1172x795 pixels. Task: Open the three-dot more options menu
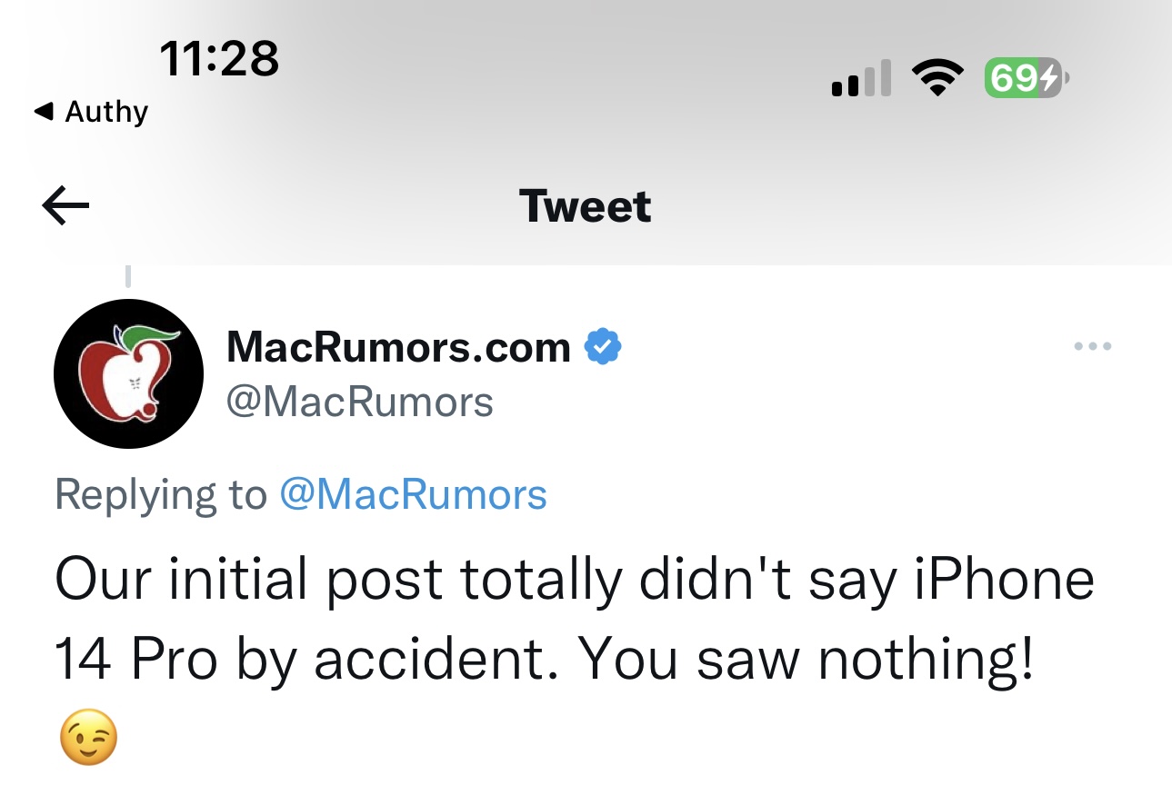tap(1092, 346)
